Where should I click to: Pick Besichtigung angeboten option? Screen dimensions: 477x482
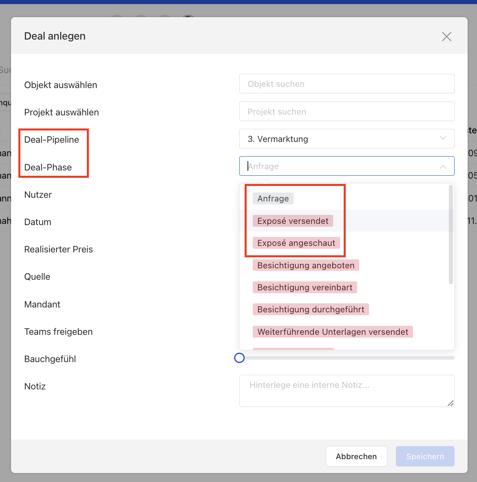point(306,265)
